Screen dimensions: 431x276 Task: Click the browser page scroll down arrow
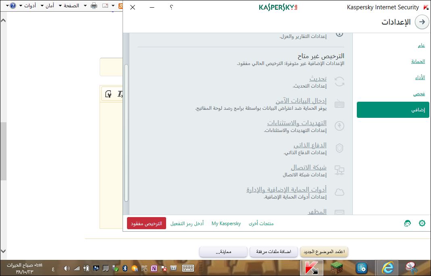pyautogui.click(x=3, y=251)
